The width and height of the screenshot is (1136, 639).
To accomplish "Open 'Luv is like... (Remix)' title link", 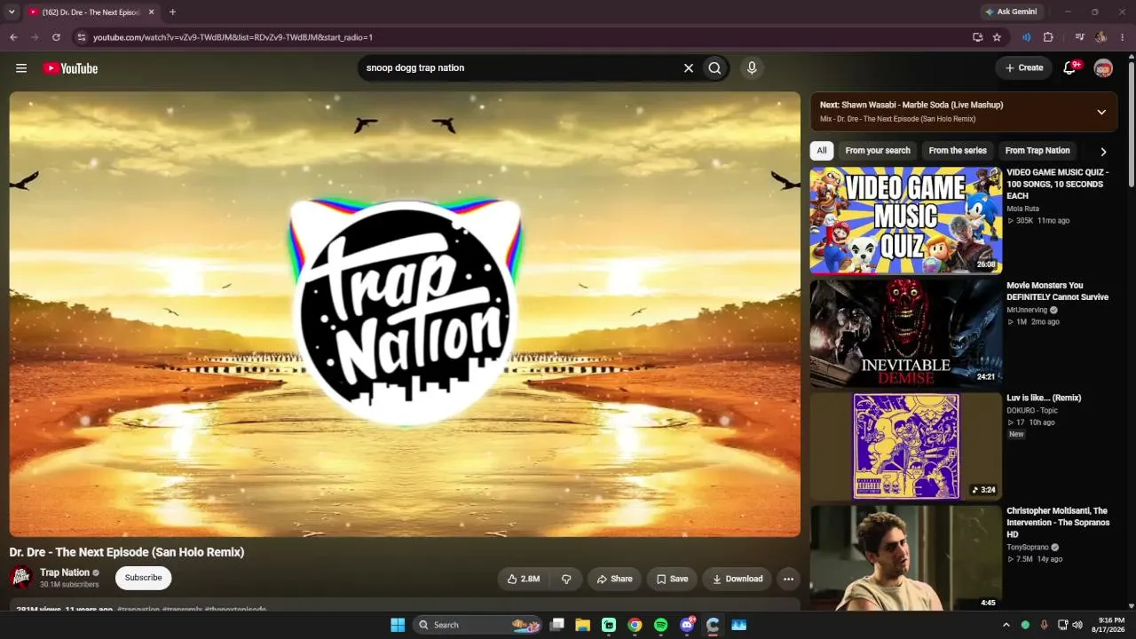I will (x=1044, y=398).
